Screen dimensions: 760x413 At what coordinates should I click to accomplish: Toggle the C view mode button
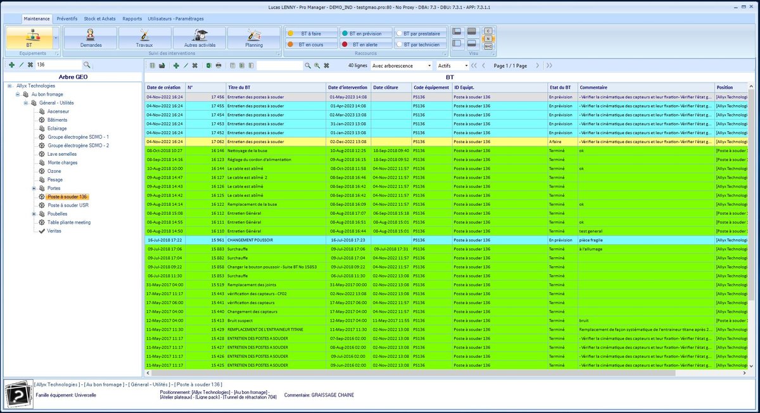(488, 30)
